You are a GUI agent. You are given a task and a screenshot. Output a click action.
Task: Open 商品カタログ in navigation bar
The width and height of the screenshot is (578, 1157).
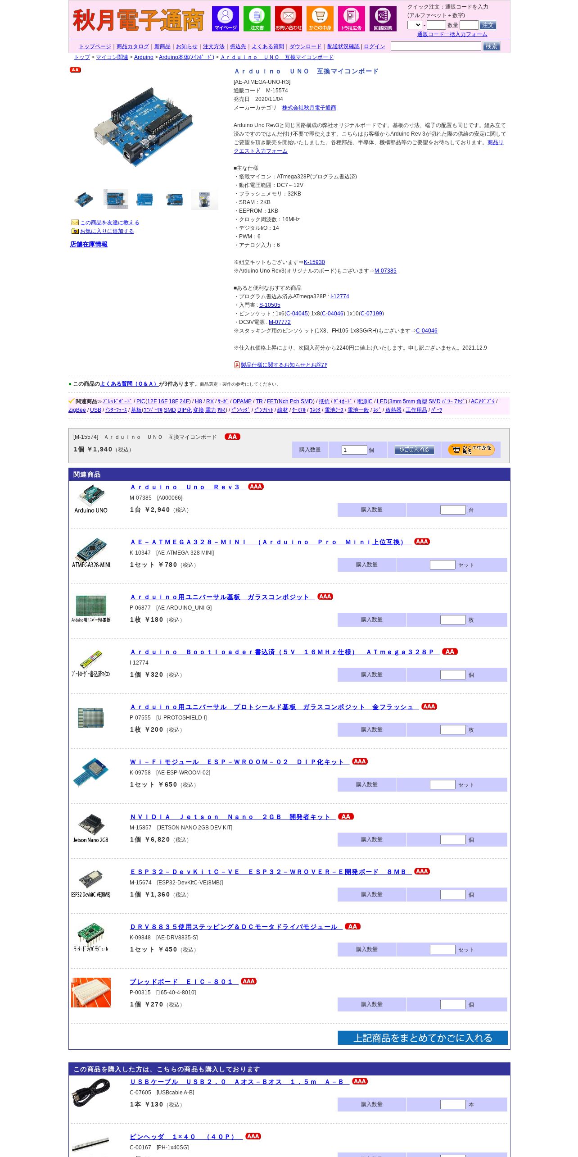click(x=133, y=46)
